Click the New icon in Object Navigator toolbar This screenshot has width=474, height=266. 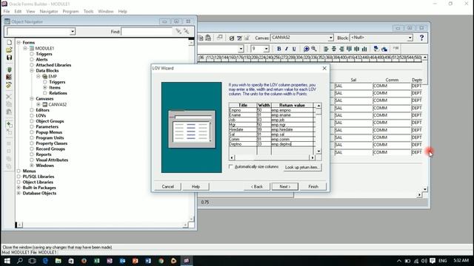[9, 43]
